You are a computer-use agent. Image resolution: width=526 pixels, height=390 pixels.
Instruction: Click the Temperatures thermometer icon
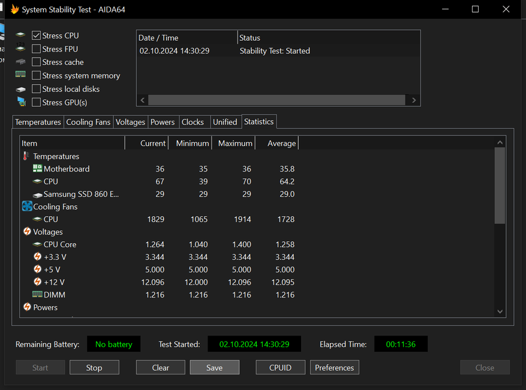pos(26,156)
